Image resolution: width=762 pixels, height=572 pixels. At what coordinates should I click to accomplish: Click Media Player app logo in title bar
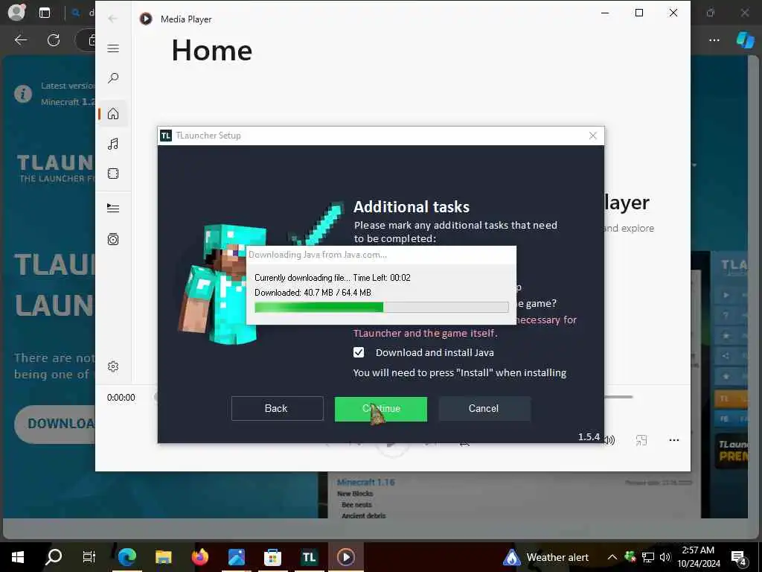click(146, 19)
